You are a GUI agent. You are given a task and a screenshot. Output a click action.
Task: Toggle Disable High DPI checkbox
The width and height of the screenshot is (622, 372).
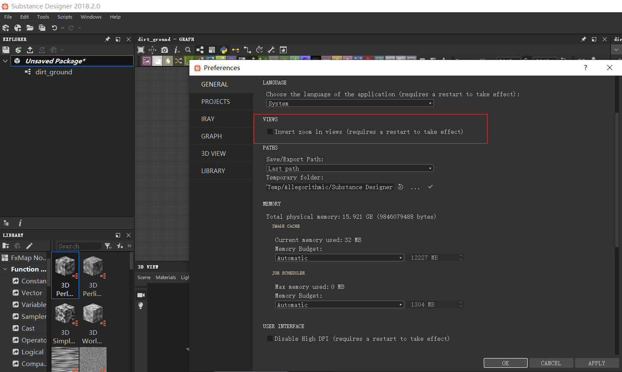270,339
